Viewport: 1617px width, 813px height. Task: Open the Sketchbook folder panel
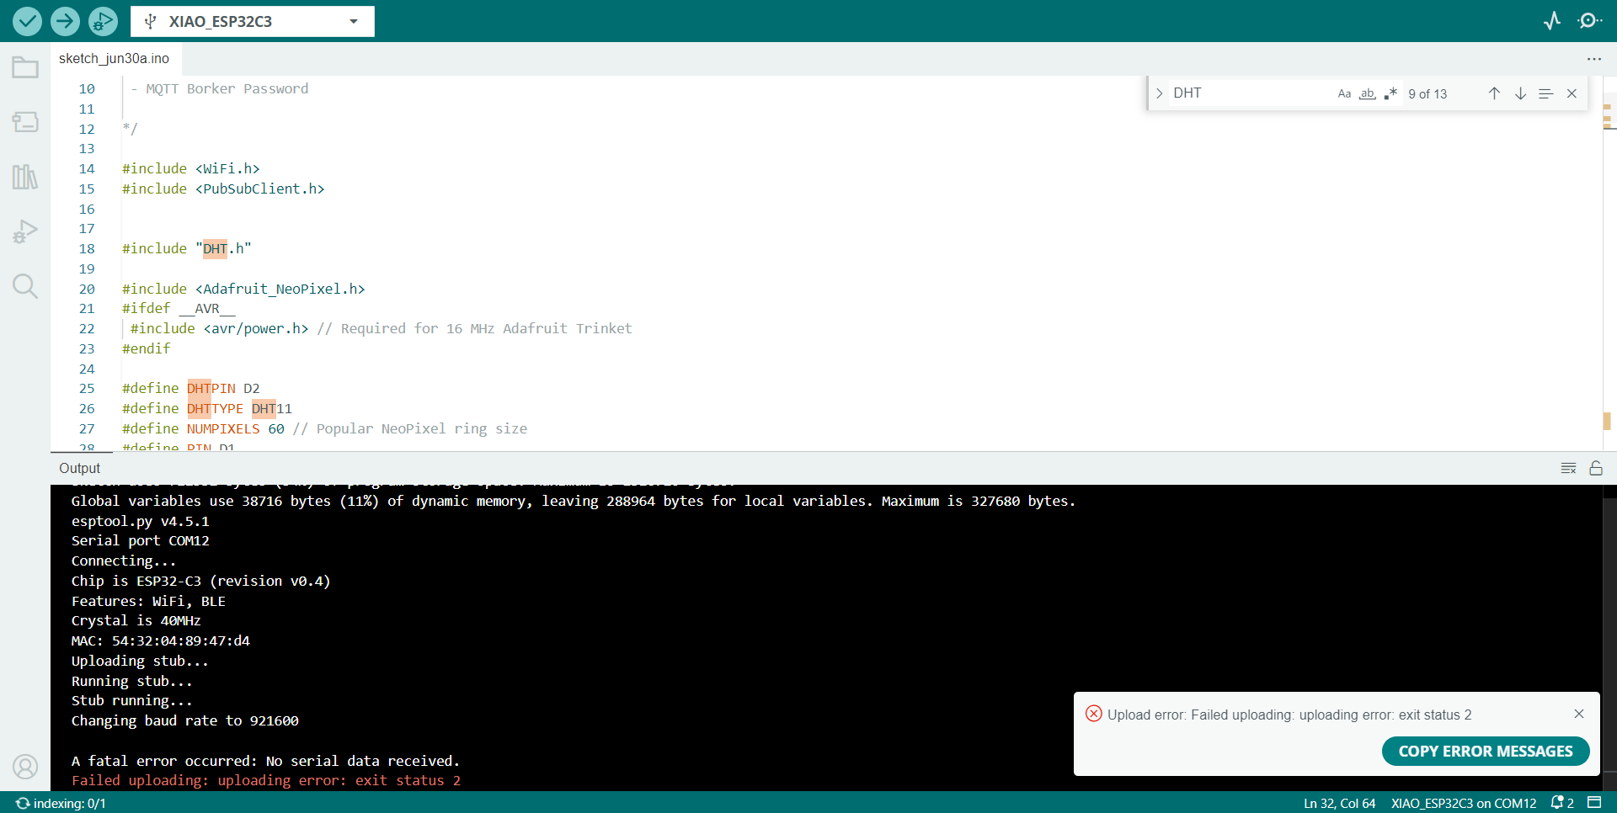coord(25,67)
